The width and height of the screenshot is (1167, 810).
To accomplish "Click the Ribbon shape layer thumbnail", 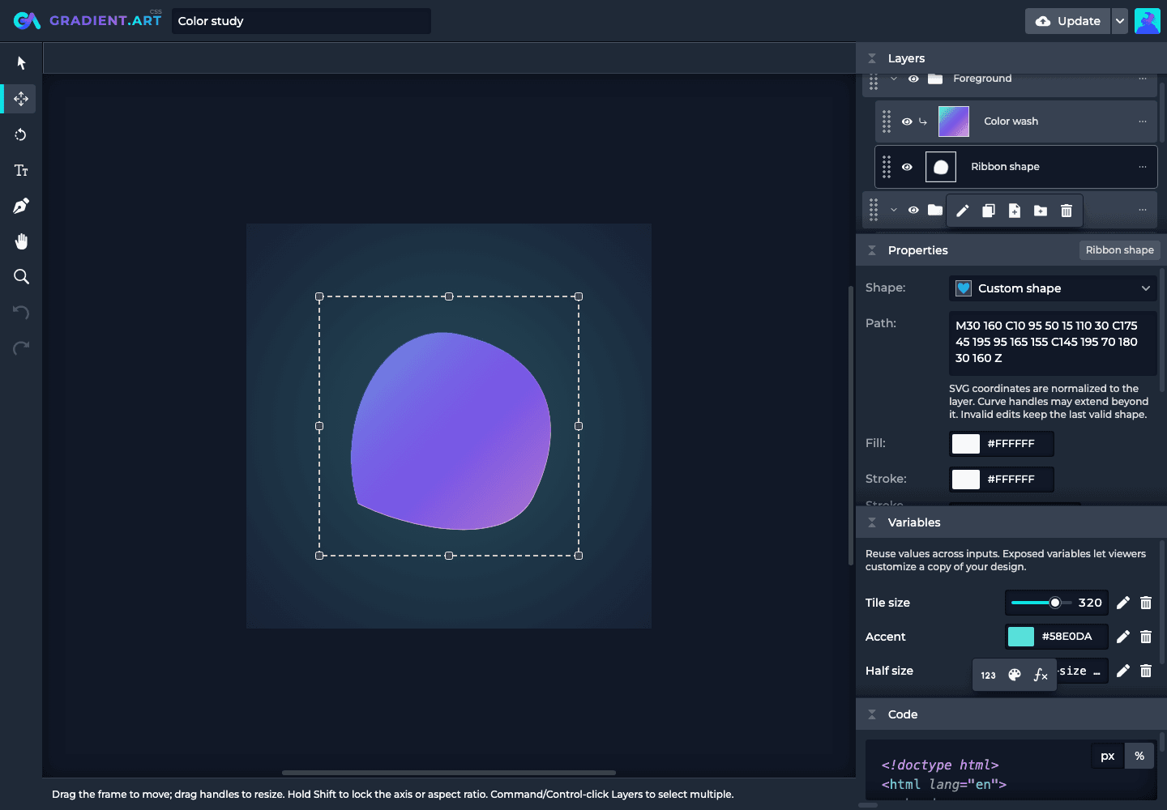I will [941, 167].
